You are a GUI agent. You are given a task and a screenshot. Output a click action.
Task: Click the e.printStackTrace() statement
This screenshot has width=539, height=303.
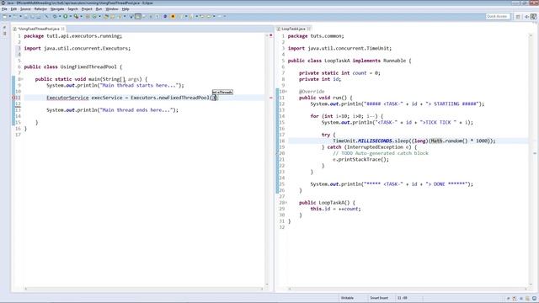pyautogui.click(x=360, y=159)
